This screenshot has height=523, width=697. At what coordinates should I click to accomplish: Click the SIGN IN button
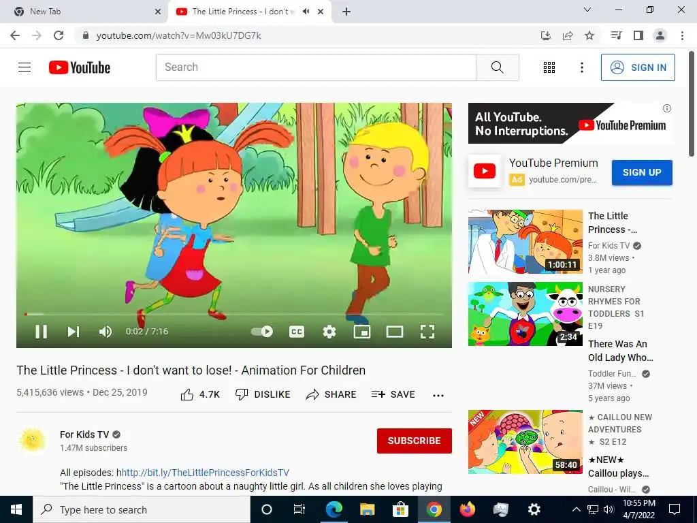click(638, 67)
